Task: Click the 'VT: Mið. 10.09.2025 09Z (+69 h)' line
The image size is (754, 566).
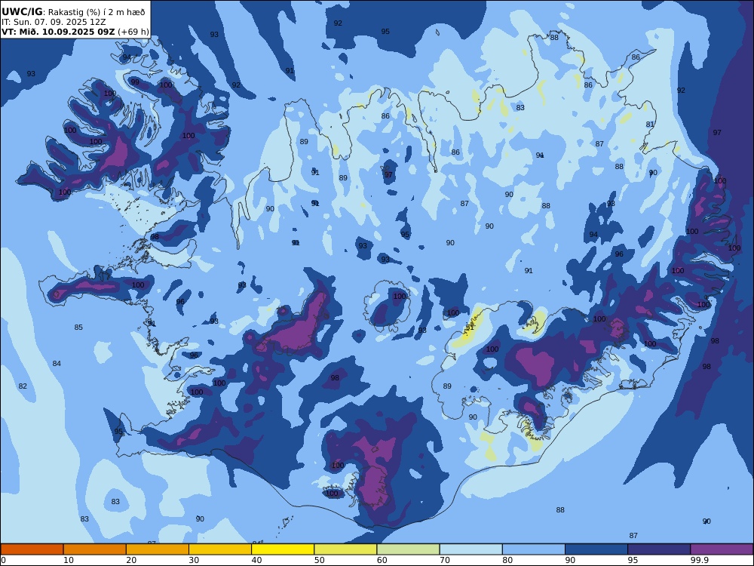Action: click(x=75, y=32)
